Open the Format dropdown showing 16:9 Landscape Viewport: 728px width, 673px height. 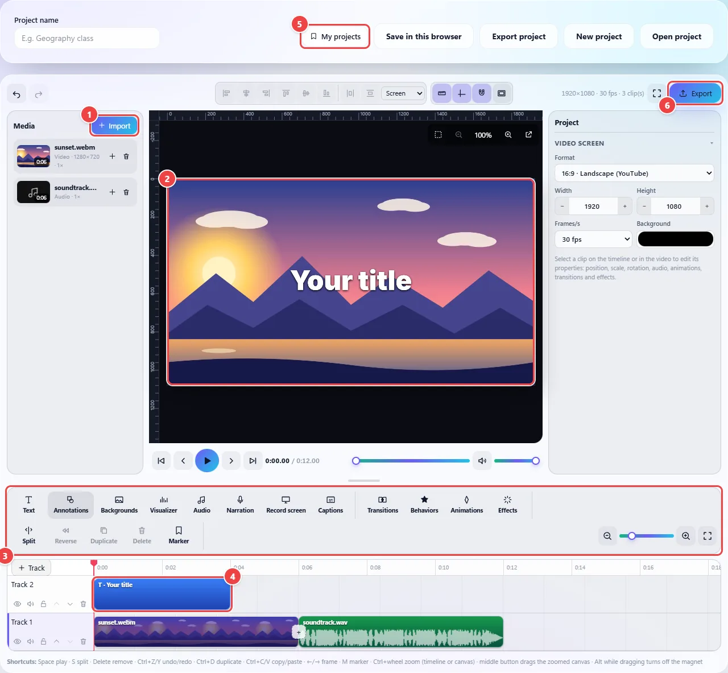coord(634,174)
